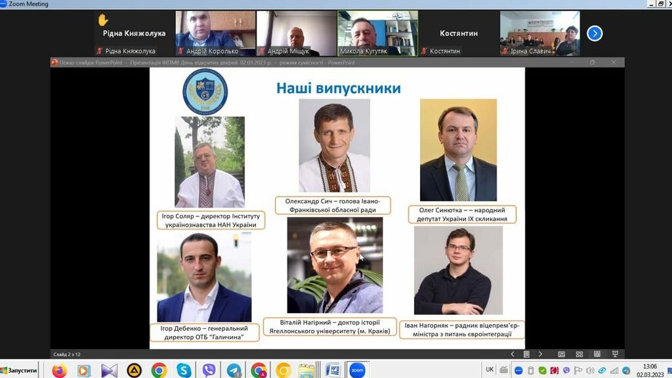Open the Zoom app taskbar button
672x378 pixels.
coord(358,370)
